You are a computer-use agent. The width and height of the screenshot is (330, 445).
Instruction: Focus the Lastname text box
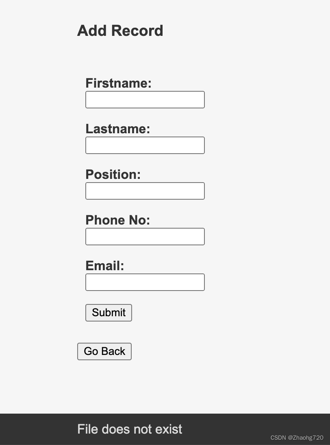tap(145, 145)
